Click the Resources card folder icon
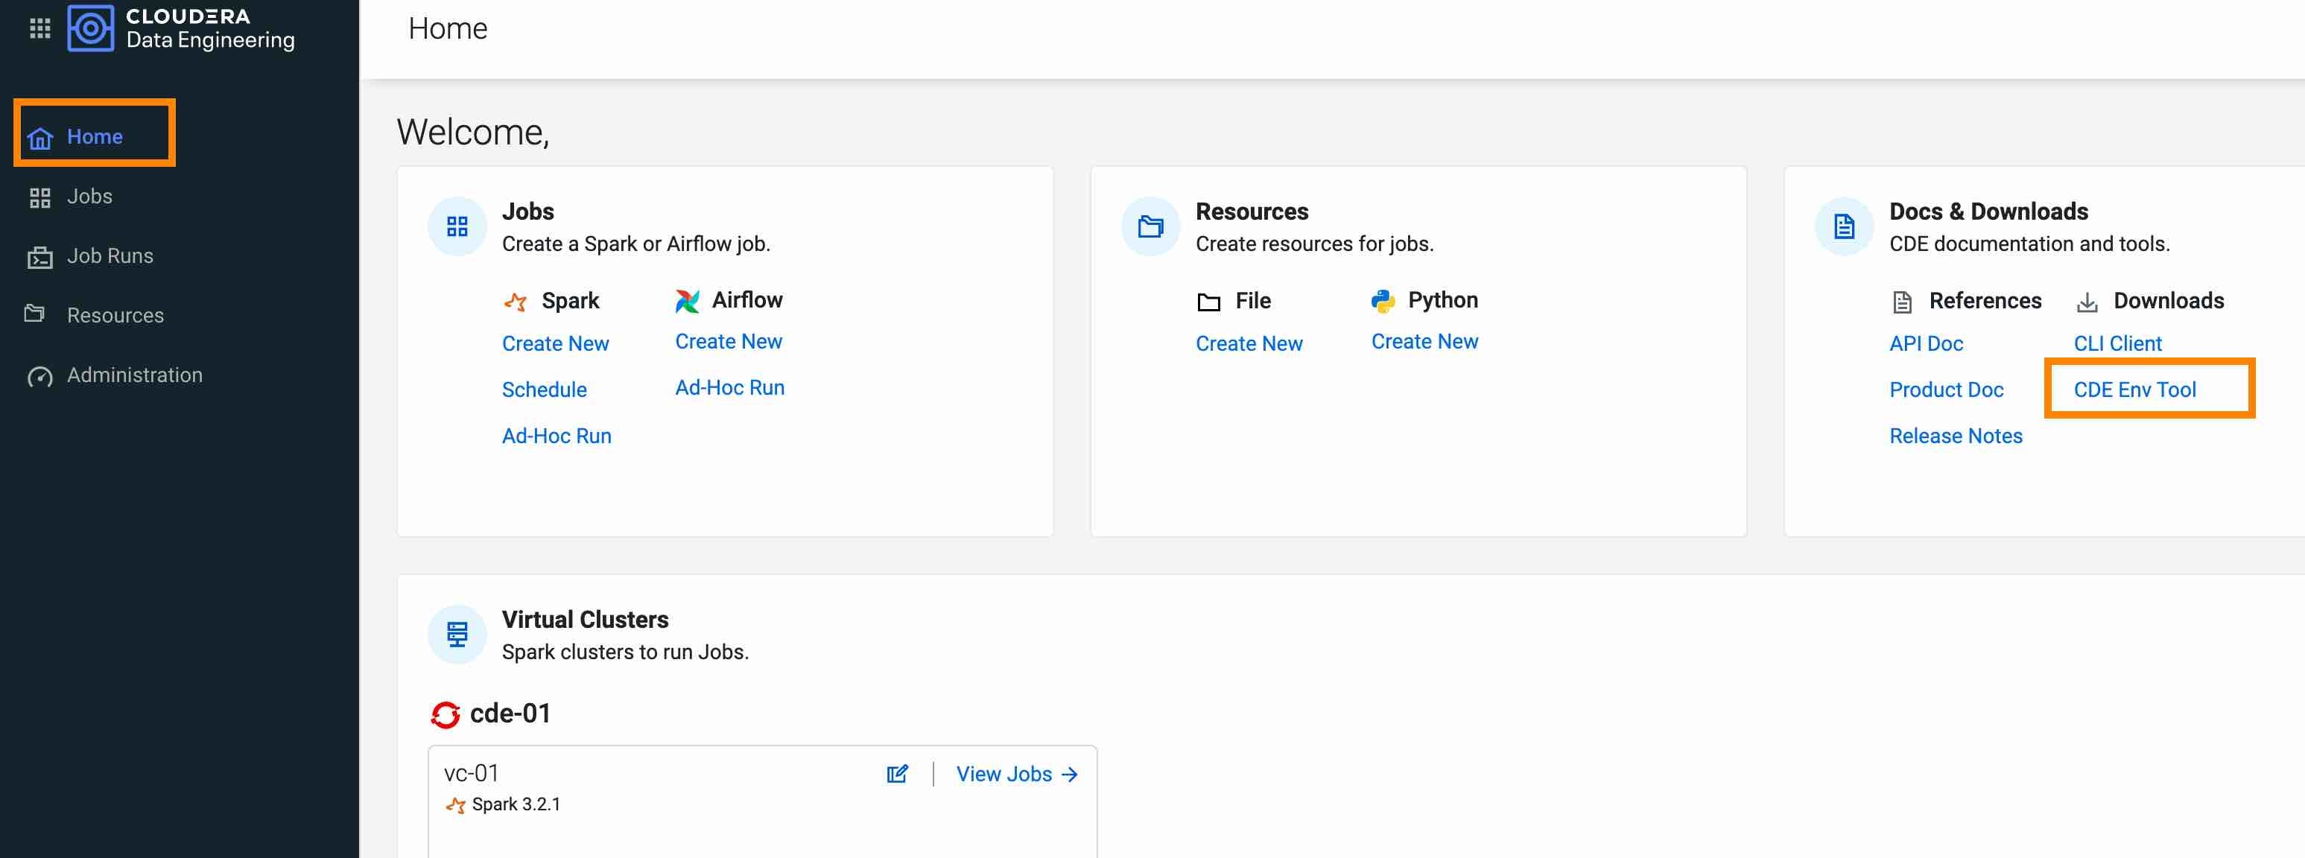This screenshot has width=2305, height=858. coord(1151,226)
